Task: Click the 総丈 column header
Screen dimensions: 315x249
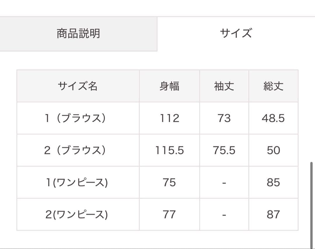Action: (x=273, y=86)
